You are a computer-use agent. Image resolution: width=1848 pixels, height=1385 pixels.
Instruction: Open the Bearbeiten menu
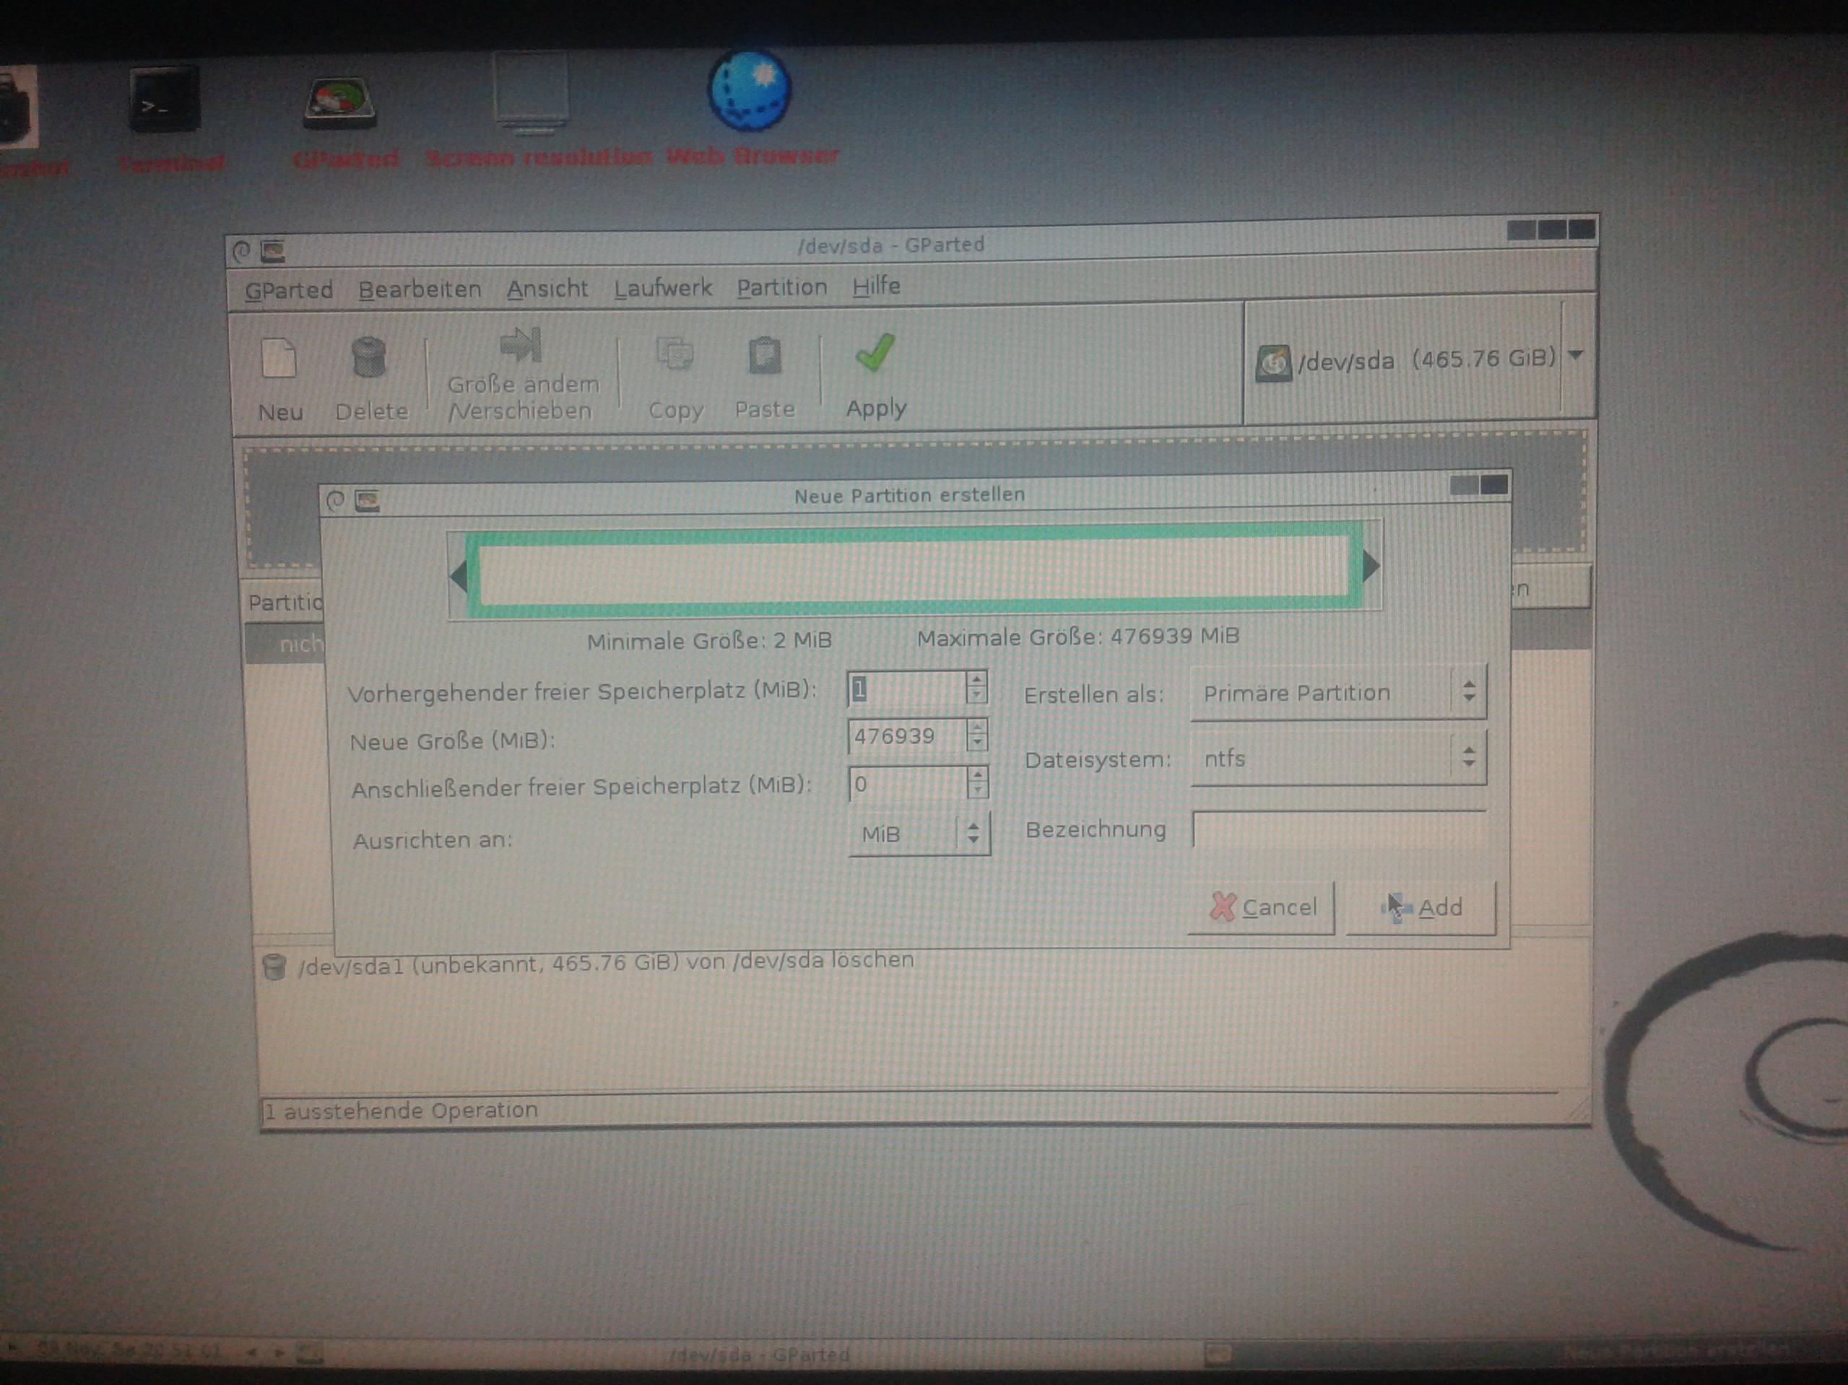(x=420, y=289)
